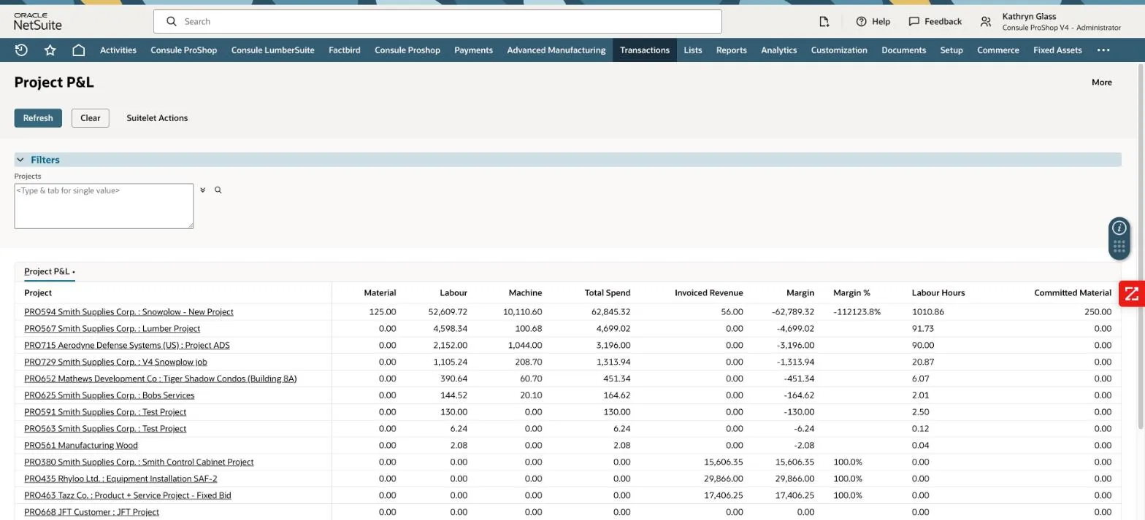Collapse the Filters section
This screenshot has width=1145, height=520.
tap(20, 160)
